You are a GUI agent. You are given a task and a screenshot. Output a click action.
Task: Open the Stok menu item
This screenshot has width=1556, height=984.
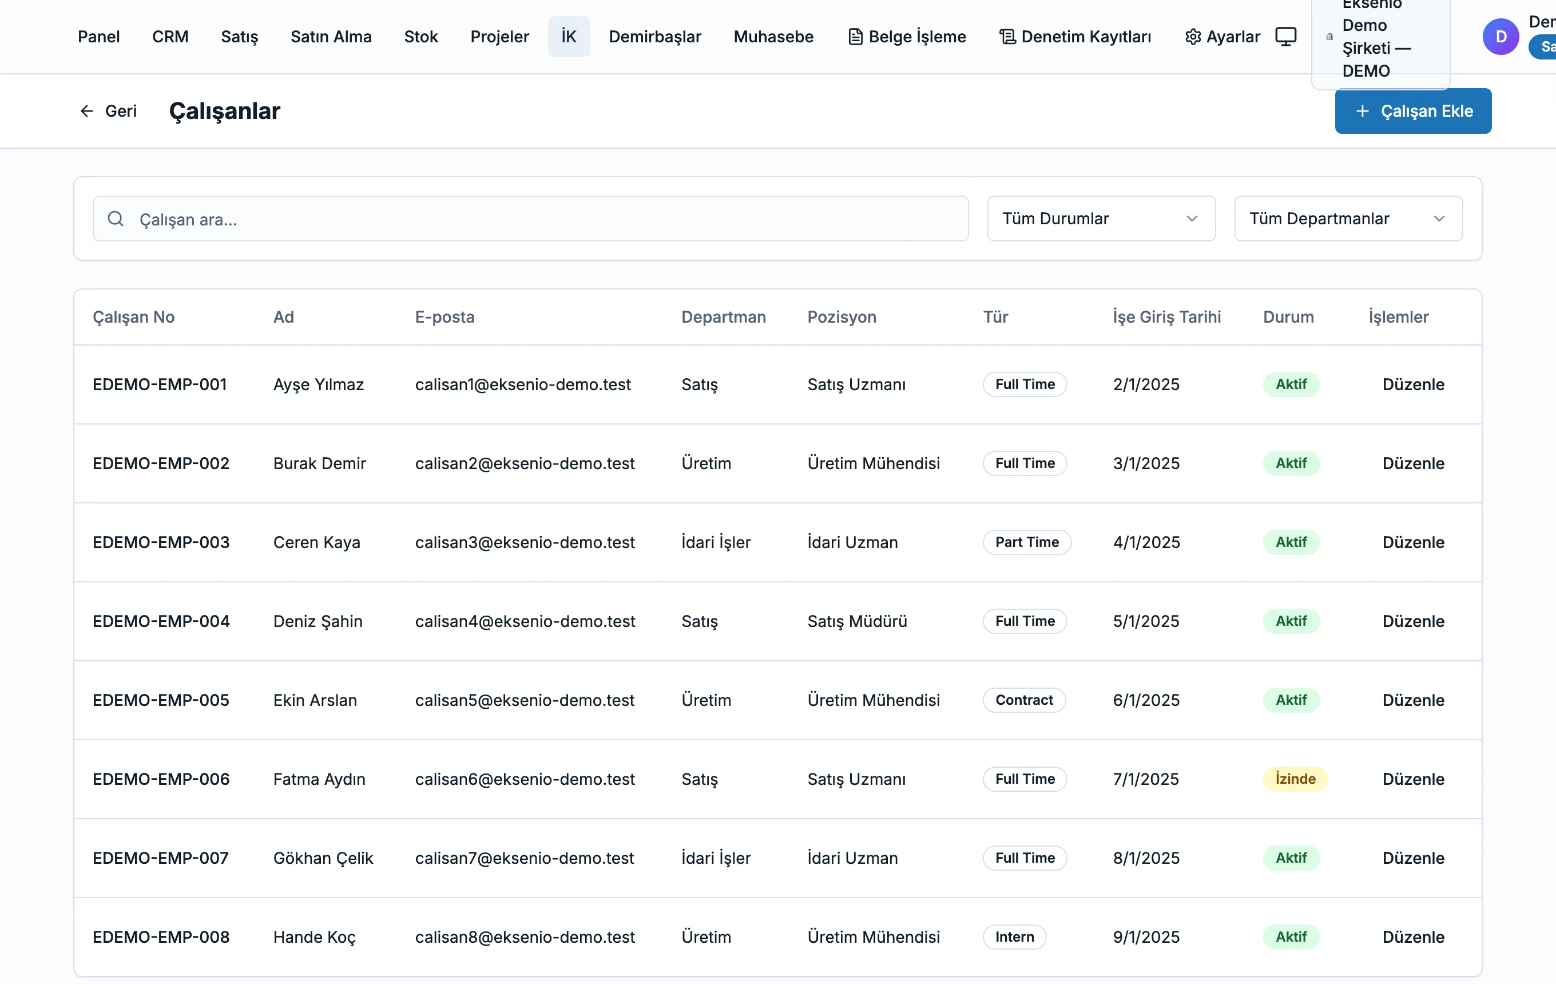point(420,37)
